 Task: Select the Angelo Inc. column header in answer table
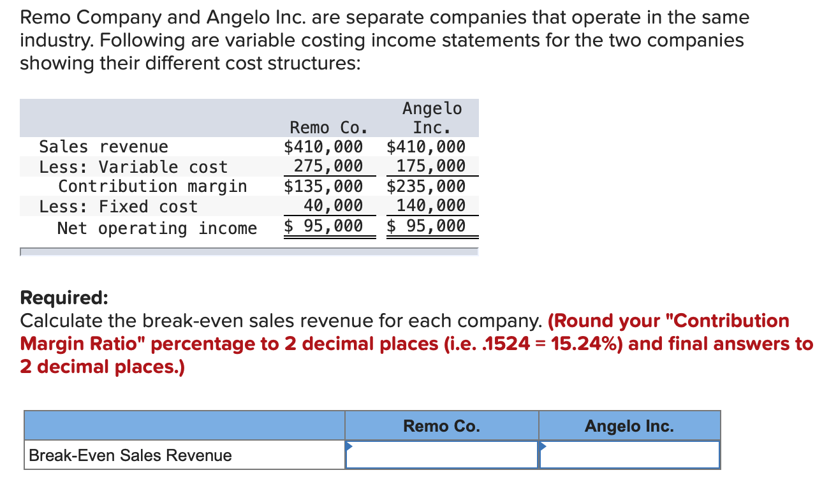[x=629, y=425]
